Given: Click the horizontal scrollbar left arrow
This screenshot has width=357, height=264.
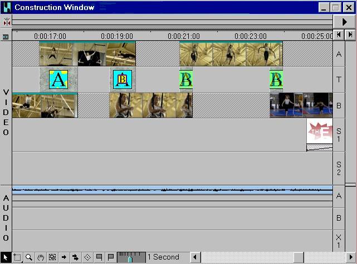Looking at the screenshot, I should click(195, 257).
